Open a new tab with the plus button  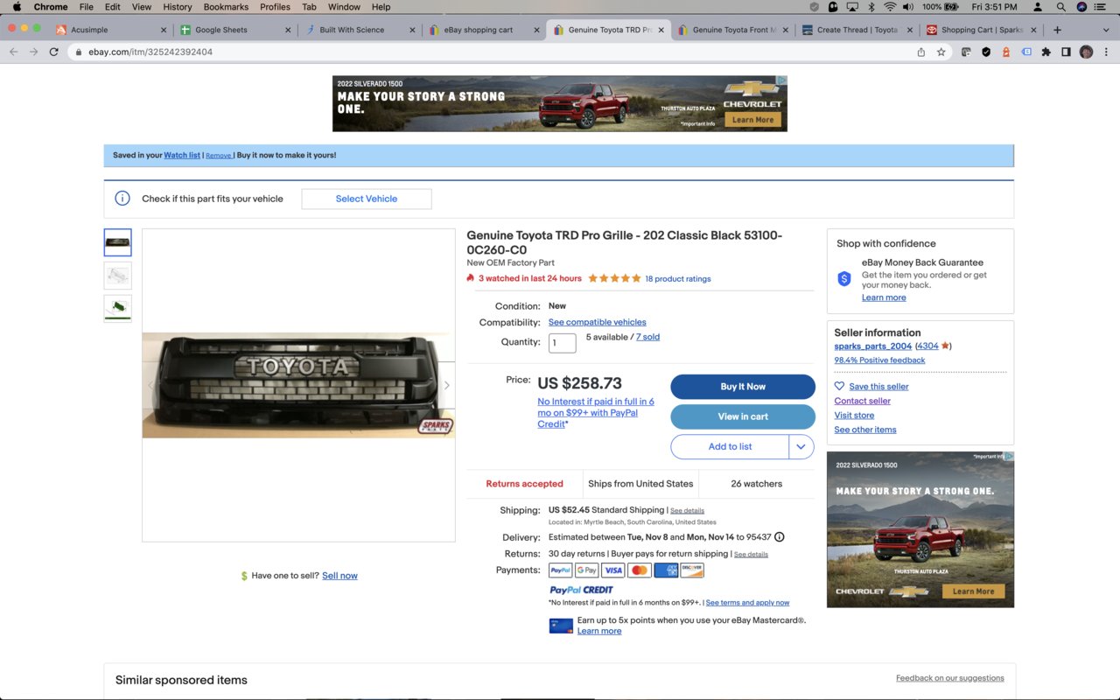(1057, 30)
